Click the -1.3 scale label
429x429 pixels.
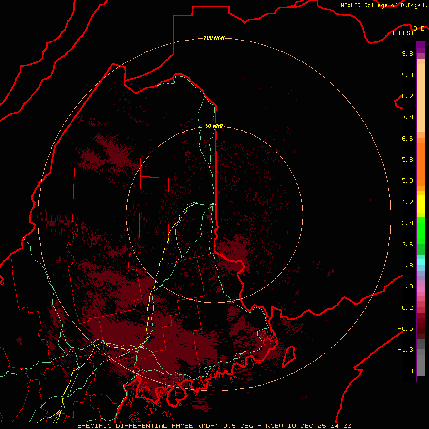point(406,350)
